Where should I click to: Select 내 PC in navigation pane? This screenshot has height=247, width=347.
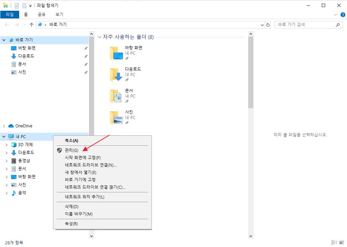click(x=20, y=137)
